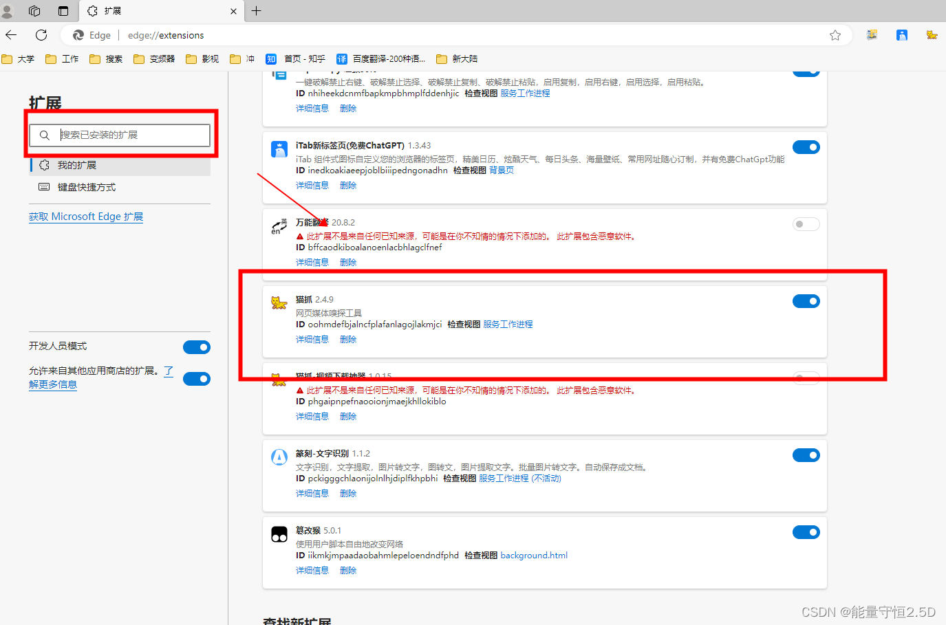Open 详细信息 for 篆刻-文字识别
This screenshot has width=946, height=625.
click(312, 494)
